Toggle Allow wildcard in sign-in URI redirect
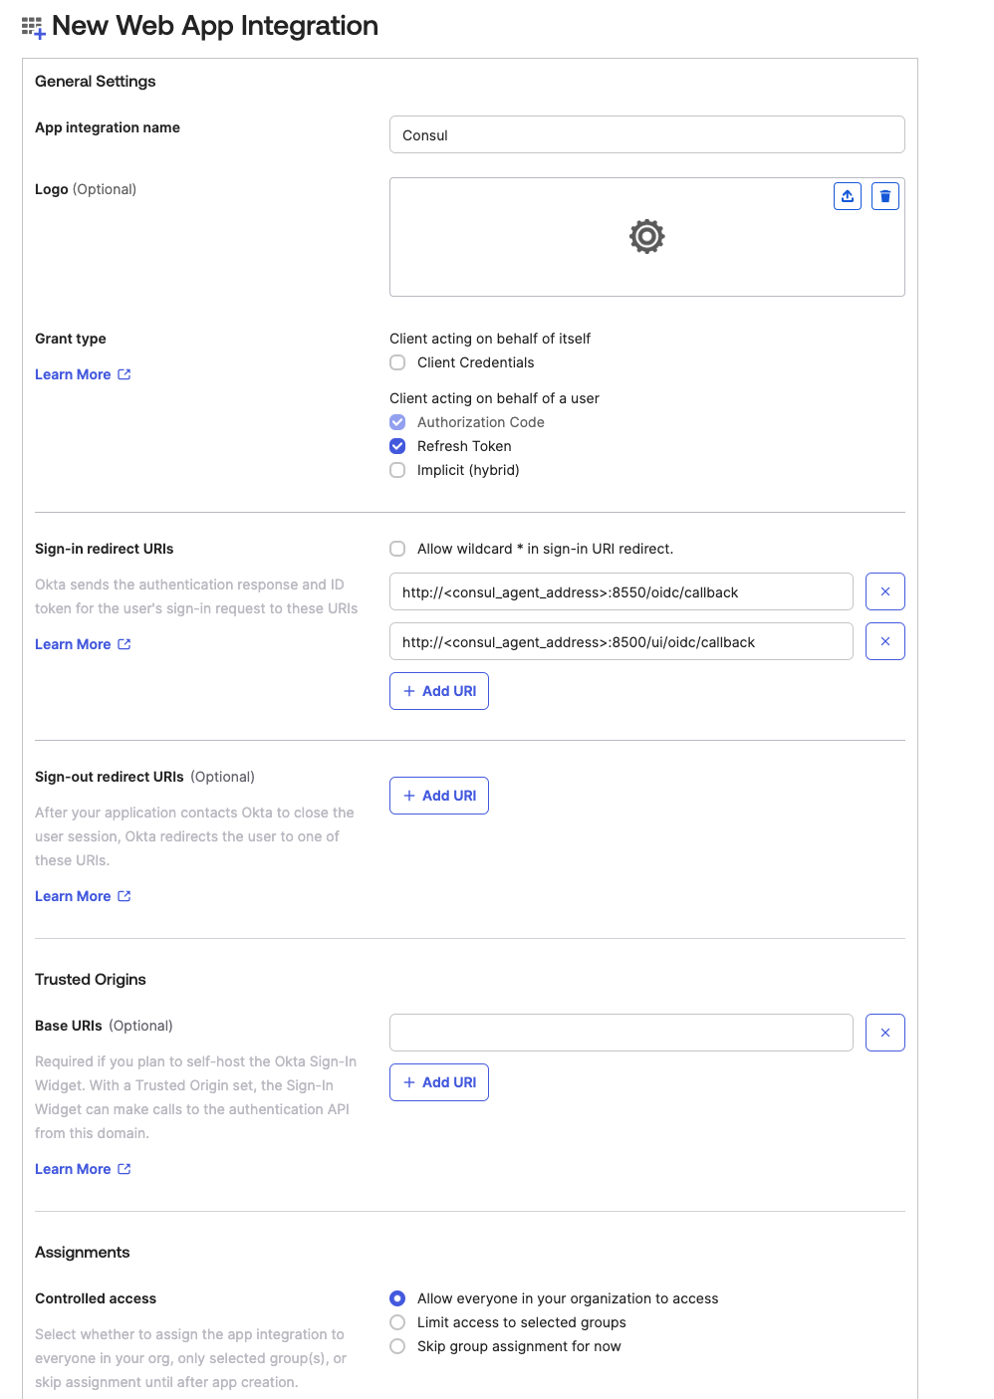Screen dimensions: 994x1399 point(397,549)
